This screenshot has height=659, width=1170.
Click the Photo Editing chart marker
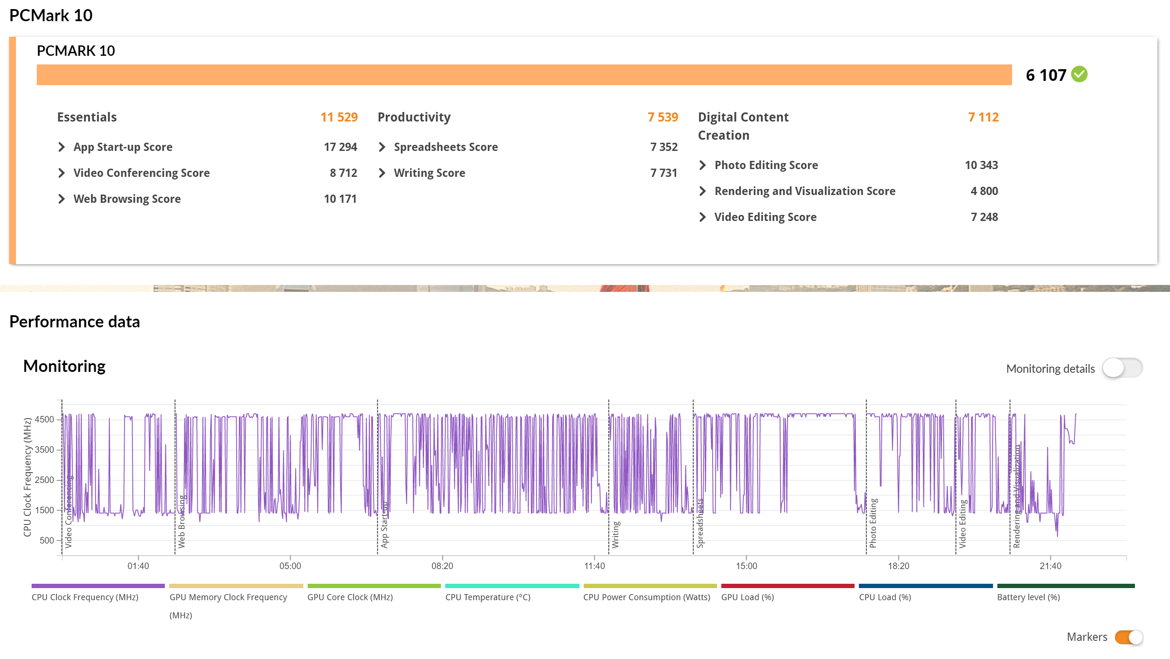(873, 523)
